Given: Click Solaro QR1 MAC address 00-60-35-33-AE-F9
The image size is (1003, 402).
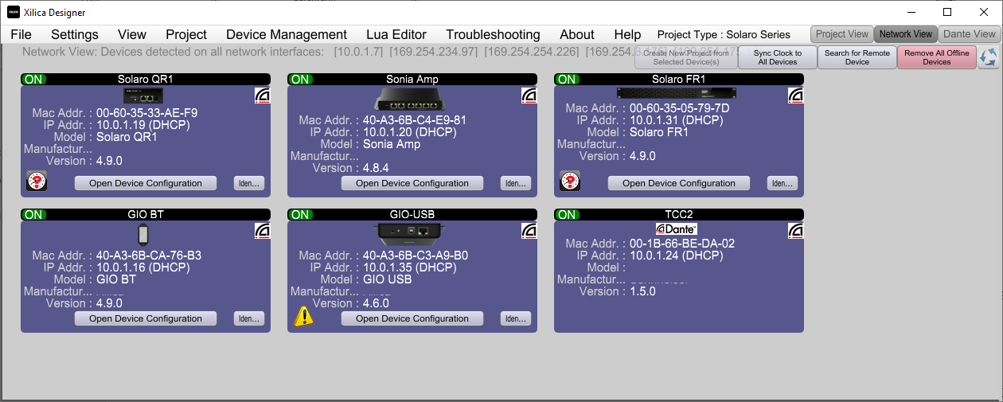Looking at the screenshot, I should [147, 113].
